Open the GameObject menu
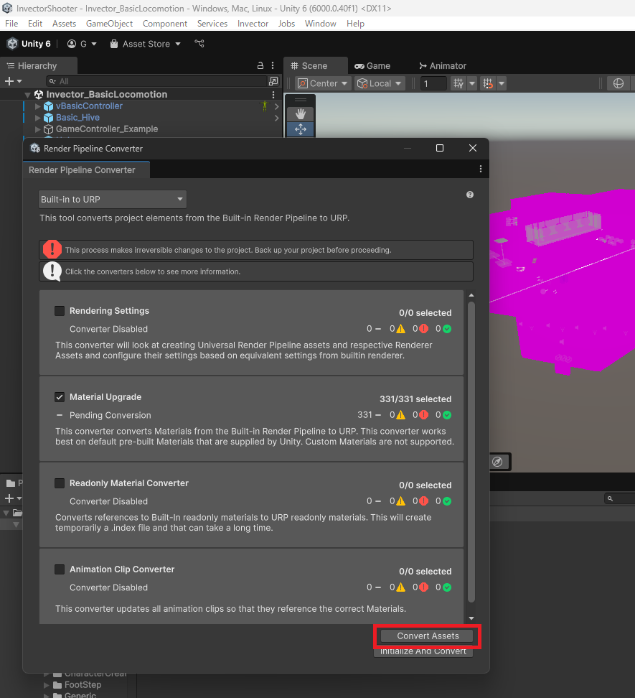 [x=109, y=24]
